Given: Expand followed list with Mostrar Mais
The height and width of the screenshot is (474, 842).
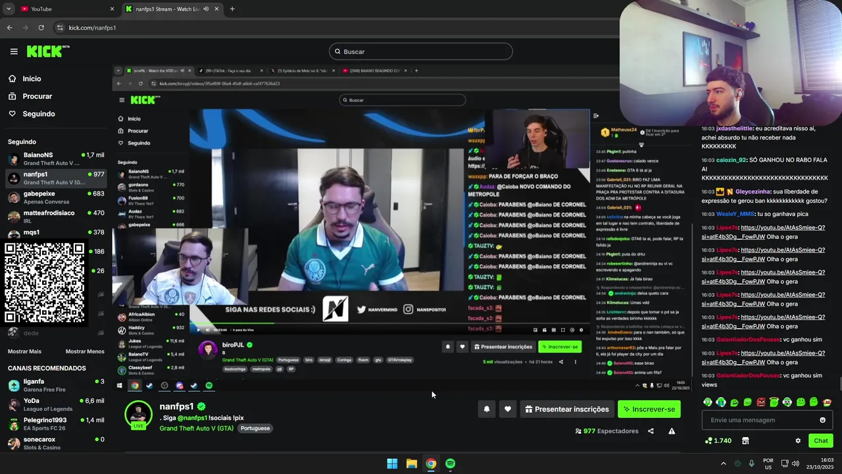Looking at the screenshot, I should 24,352.
